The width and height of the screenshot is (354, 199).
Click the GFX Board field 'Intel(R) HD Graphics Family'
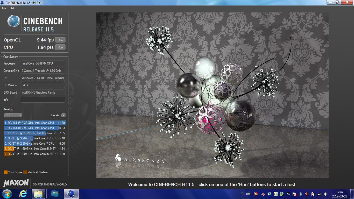click(43, 93)
